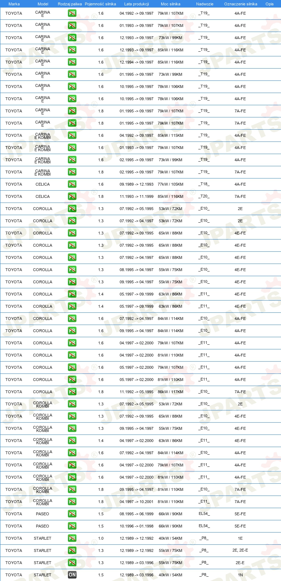Click the Lata produkcji column header
Viewport: 281px width, 581px height.
tap(137, 4)
